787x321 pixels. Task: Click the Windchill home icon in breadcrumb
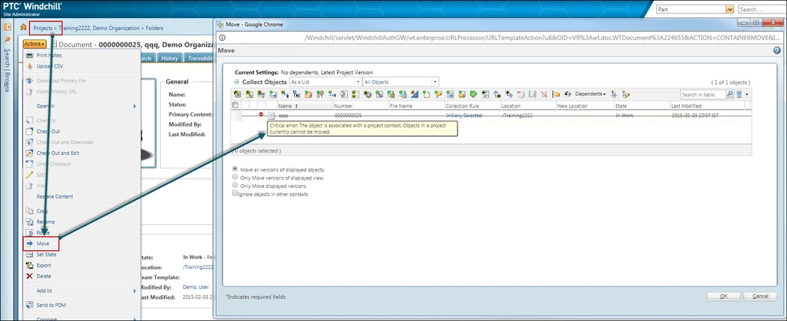[24, 28]
